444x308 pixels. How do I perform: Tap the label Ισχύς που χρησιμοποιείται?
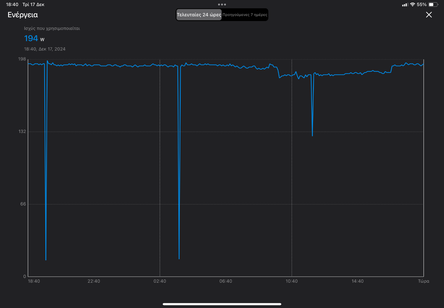point(52,28)
